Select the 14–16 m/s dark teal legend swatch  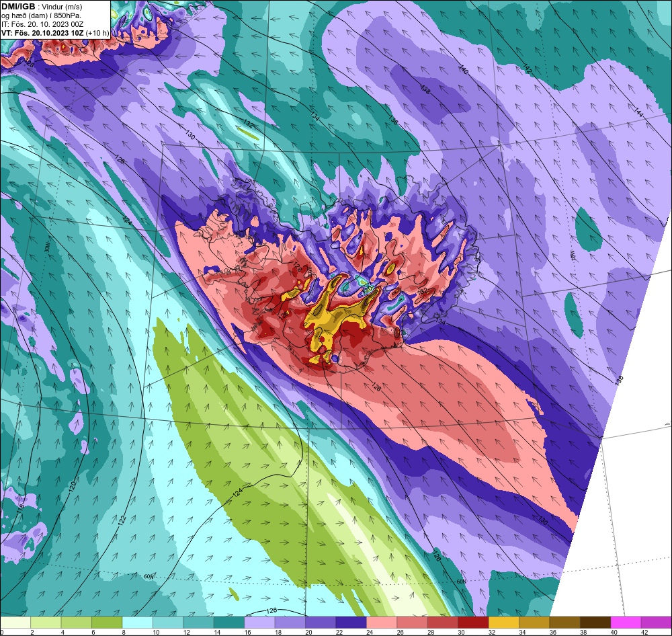[x=229, y=623]
